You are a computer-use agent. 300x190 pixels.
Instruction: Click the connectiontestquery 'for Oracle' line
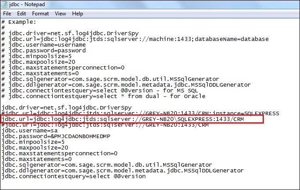103,96
